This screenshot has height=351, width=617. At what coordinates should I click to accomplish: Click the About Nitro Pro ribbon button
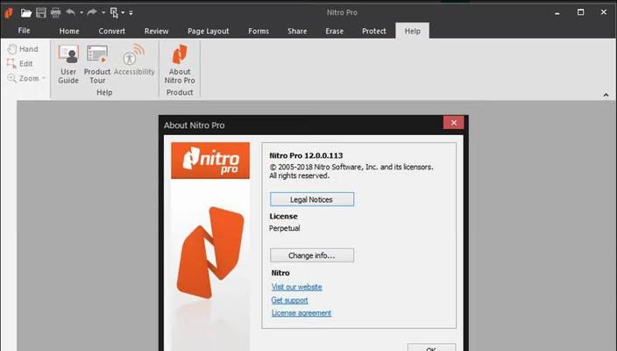point(180,64)
